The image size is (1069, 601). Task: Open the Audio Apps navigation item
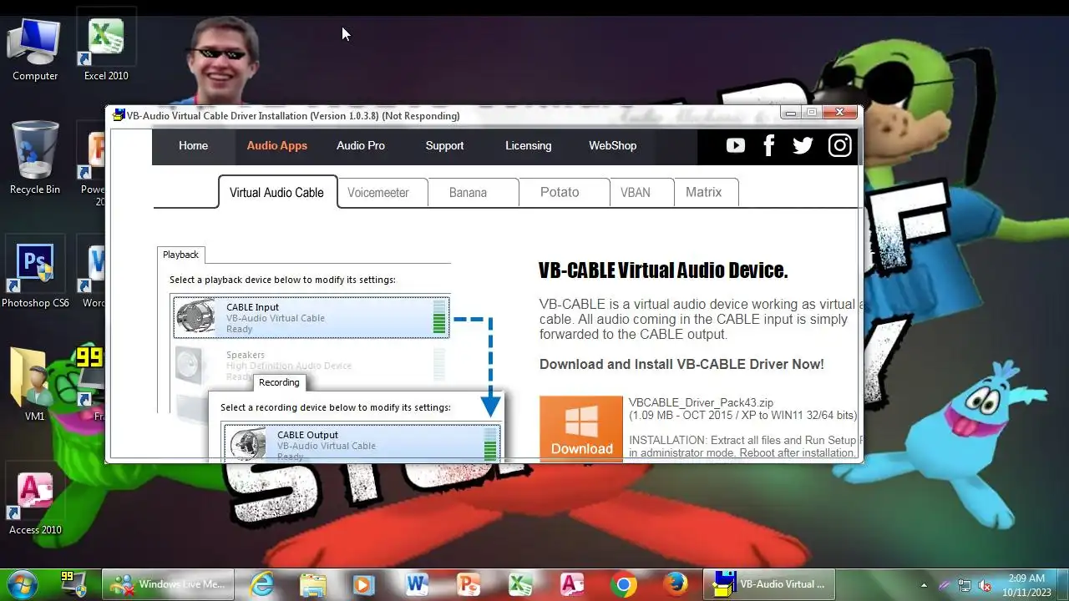[x=276, y=145]
